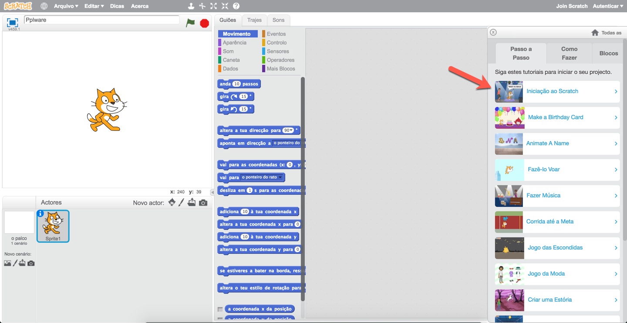Image resolution: width=627 pixels, height=323 pixels.
Task: Collapse the stage panel arrow
Action: [212, 192]
